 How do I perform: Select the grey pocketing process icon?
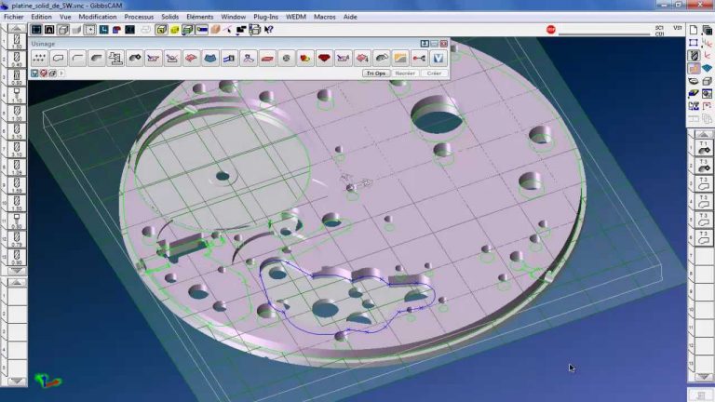click(97, 58)
